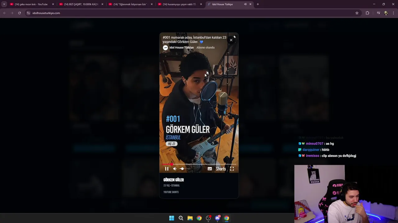Open the Chrome profile avatar

386,13
